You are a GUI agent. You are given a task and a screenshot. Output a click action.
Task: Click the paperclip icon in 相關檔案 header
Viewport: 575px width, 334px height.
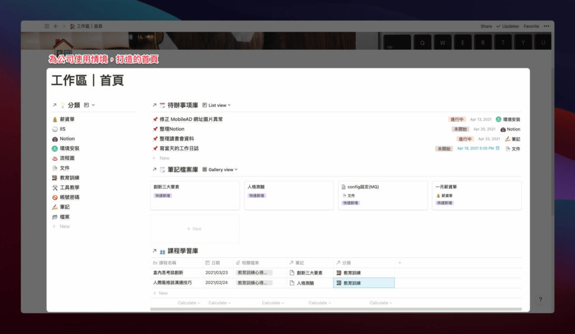238,263
